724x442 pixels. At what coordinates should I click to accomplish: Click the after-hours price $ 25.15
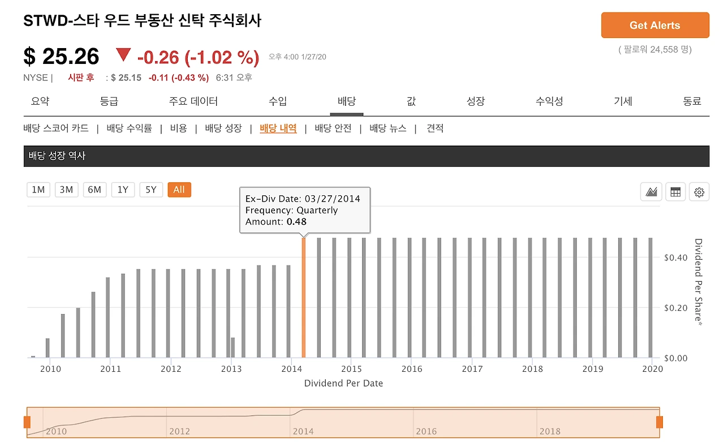pos(126,78)
